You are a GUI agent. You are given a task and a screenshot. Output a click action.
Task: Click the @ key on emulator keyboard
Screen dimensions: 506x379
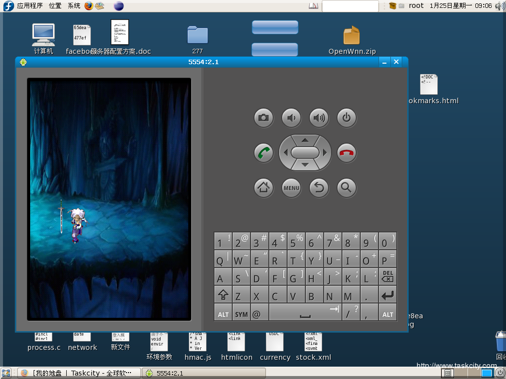coord(259,312)
